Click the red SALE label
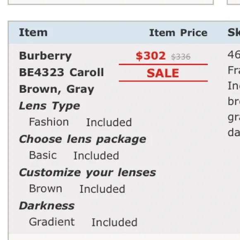The image size is (240, 240). tap(163, 73)
